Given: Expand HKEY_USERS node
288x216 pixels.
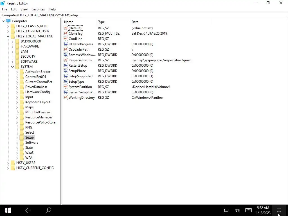Looking at the screenshot, I should (x=8, y=163).
